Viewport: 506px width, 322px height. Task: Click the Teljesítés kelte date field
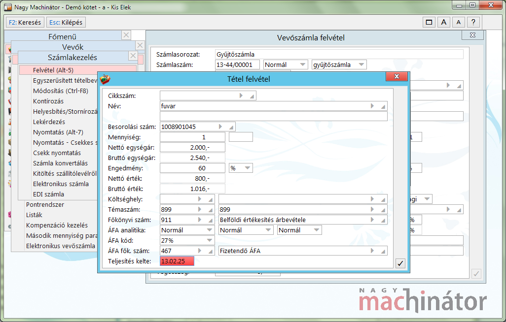[x=177, y=261]
